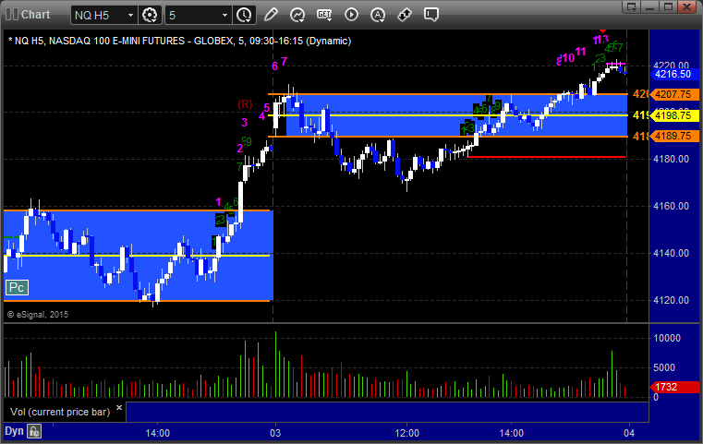Click the Dyn scaling button
Screen dimensions: 703x444
(x=14, y=431)
